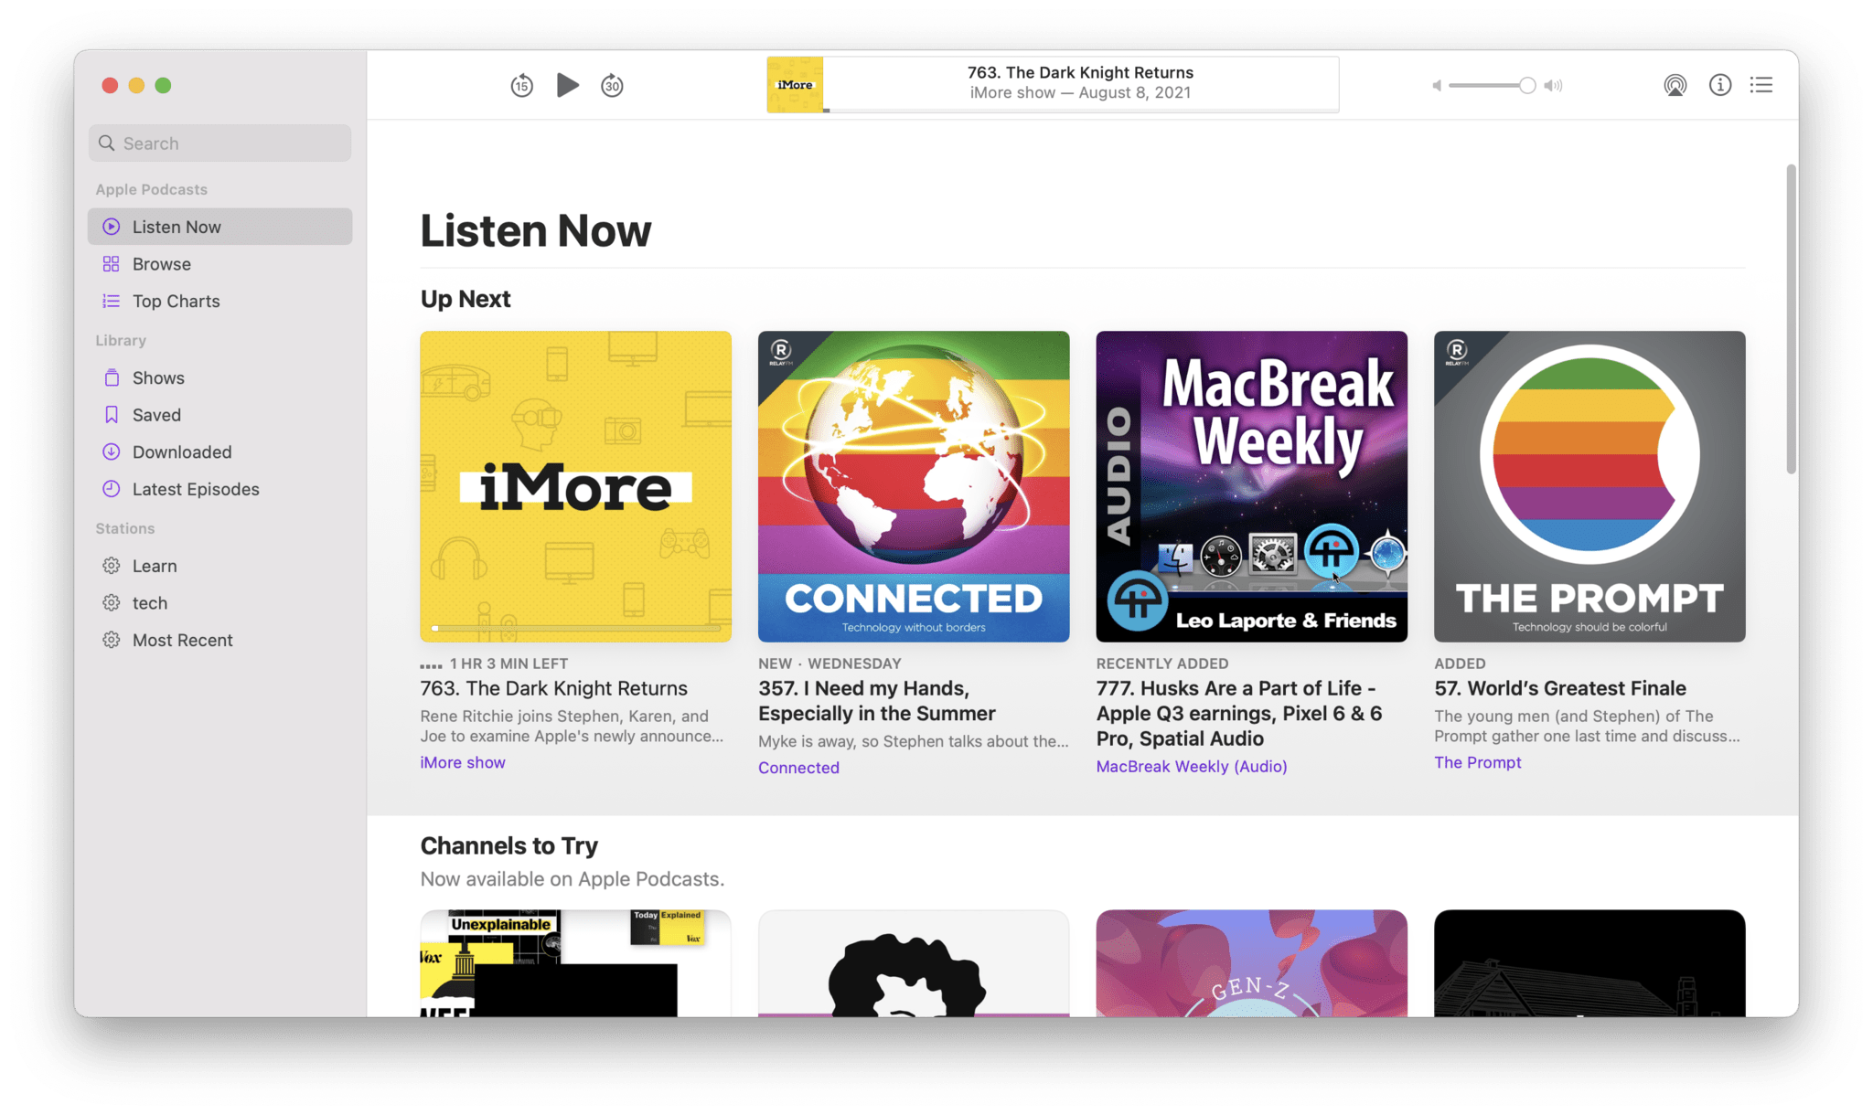
Task: Open the iMore show podcast page
Action: [462, 761]
